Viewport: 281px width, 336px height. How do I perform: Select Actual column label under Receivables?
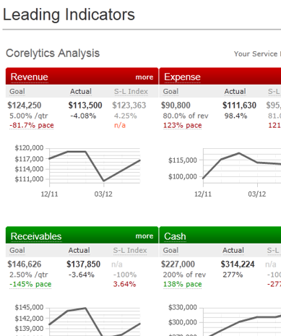pos(79,251)
